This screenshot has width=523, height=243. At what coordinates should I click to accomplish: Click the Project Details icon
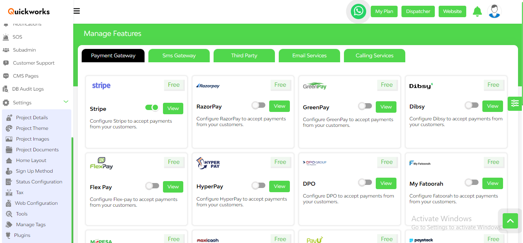pyautogui.click(x=9, y=118)
